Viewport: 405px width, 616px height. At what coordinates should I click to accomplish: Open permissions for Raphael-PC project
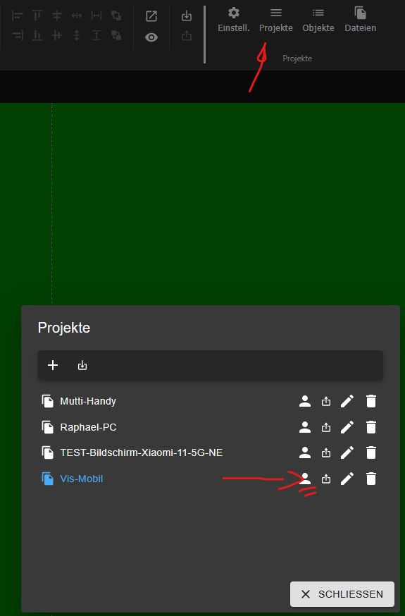305,427
